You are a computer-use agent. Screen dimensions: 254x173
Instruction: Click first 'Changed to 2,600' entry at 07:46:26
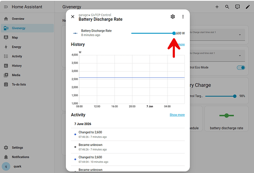(x=128, y=134)
